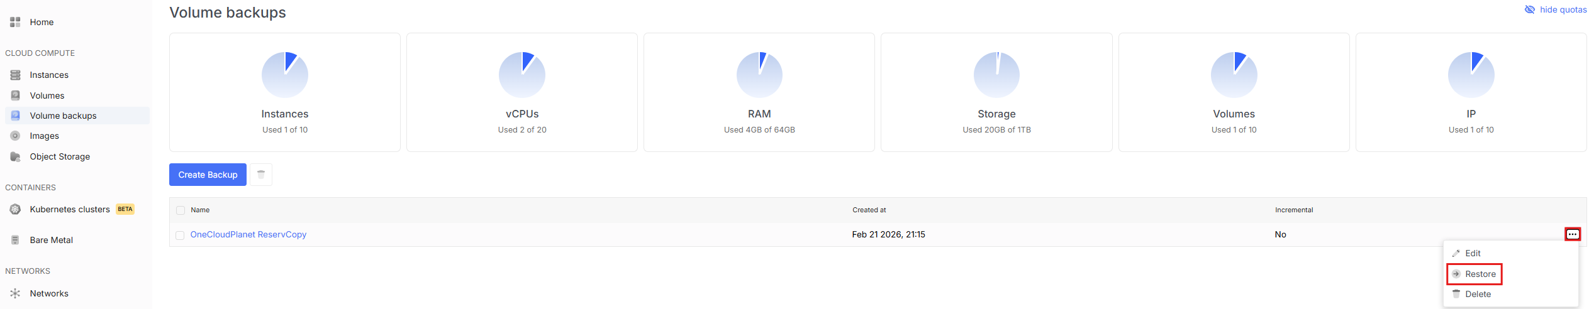Screen dimensions: 1589x309
Task: Click the Images disc icon
Action: click(15, 136)
